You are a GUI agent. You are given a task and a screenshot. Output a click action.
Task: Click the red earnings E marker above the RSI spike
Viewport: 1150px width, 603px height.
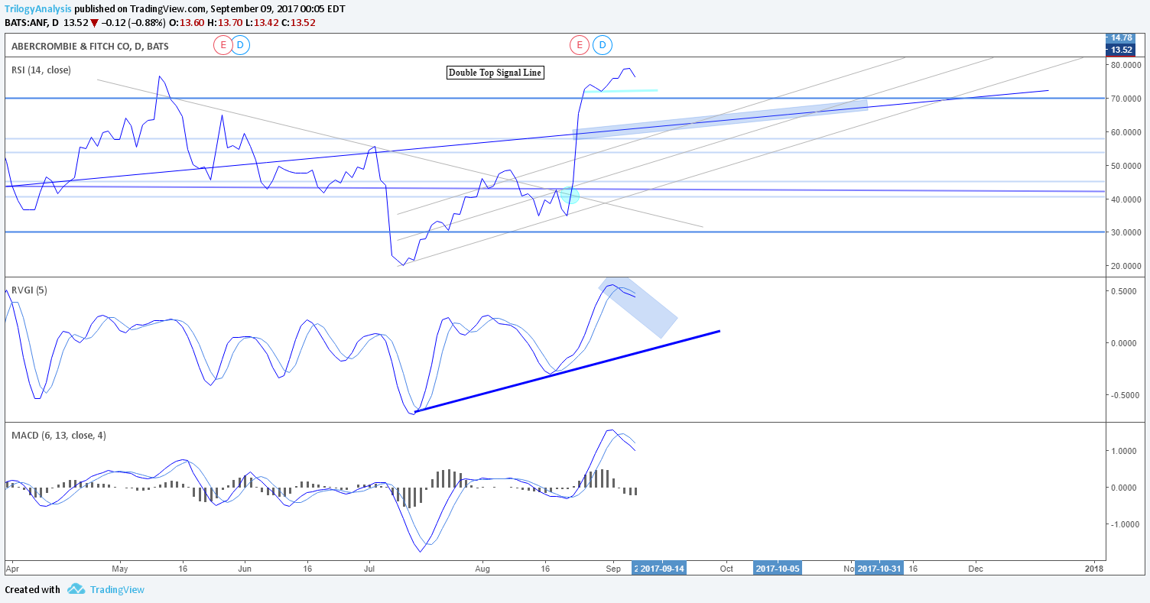pyautogui.click(x=579, y=45)
